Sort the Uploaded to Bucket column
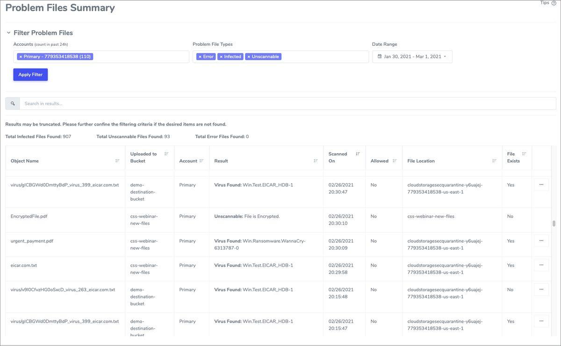561x346 pixels. point(166,154)
